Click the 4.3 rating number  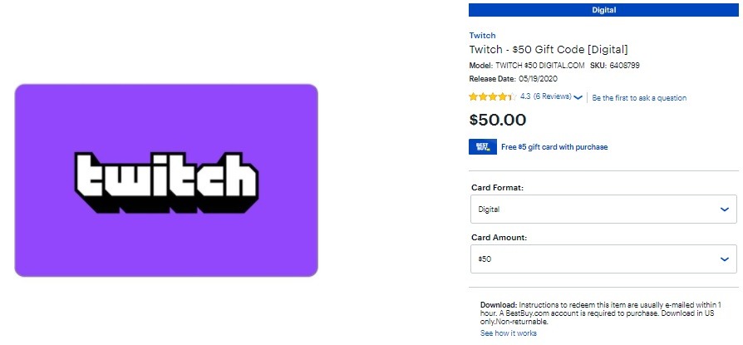pyautogui.click(x=525, y=96)
